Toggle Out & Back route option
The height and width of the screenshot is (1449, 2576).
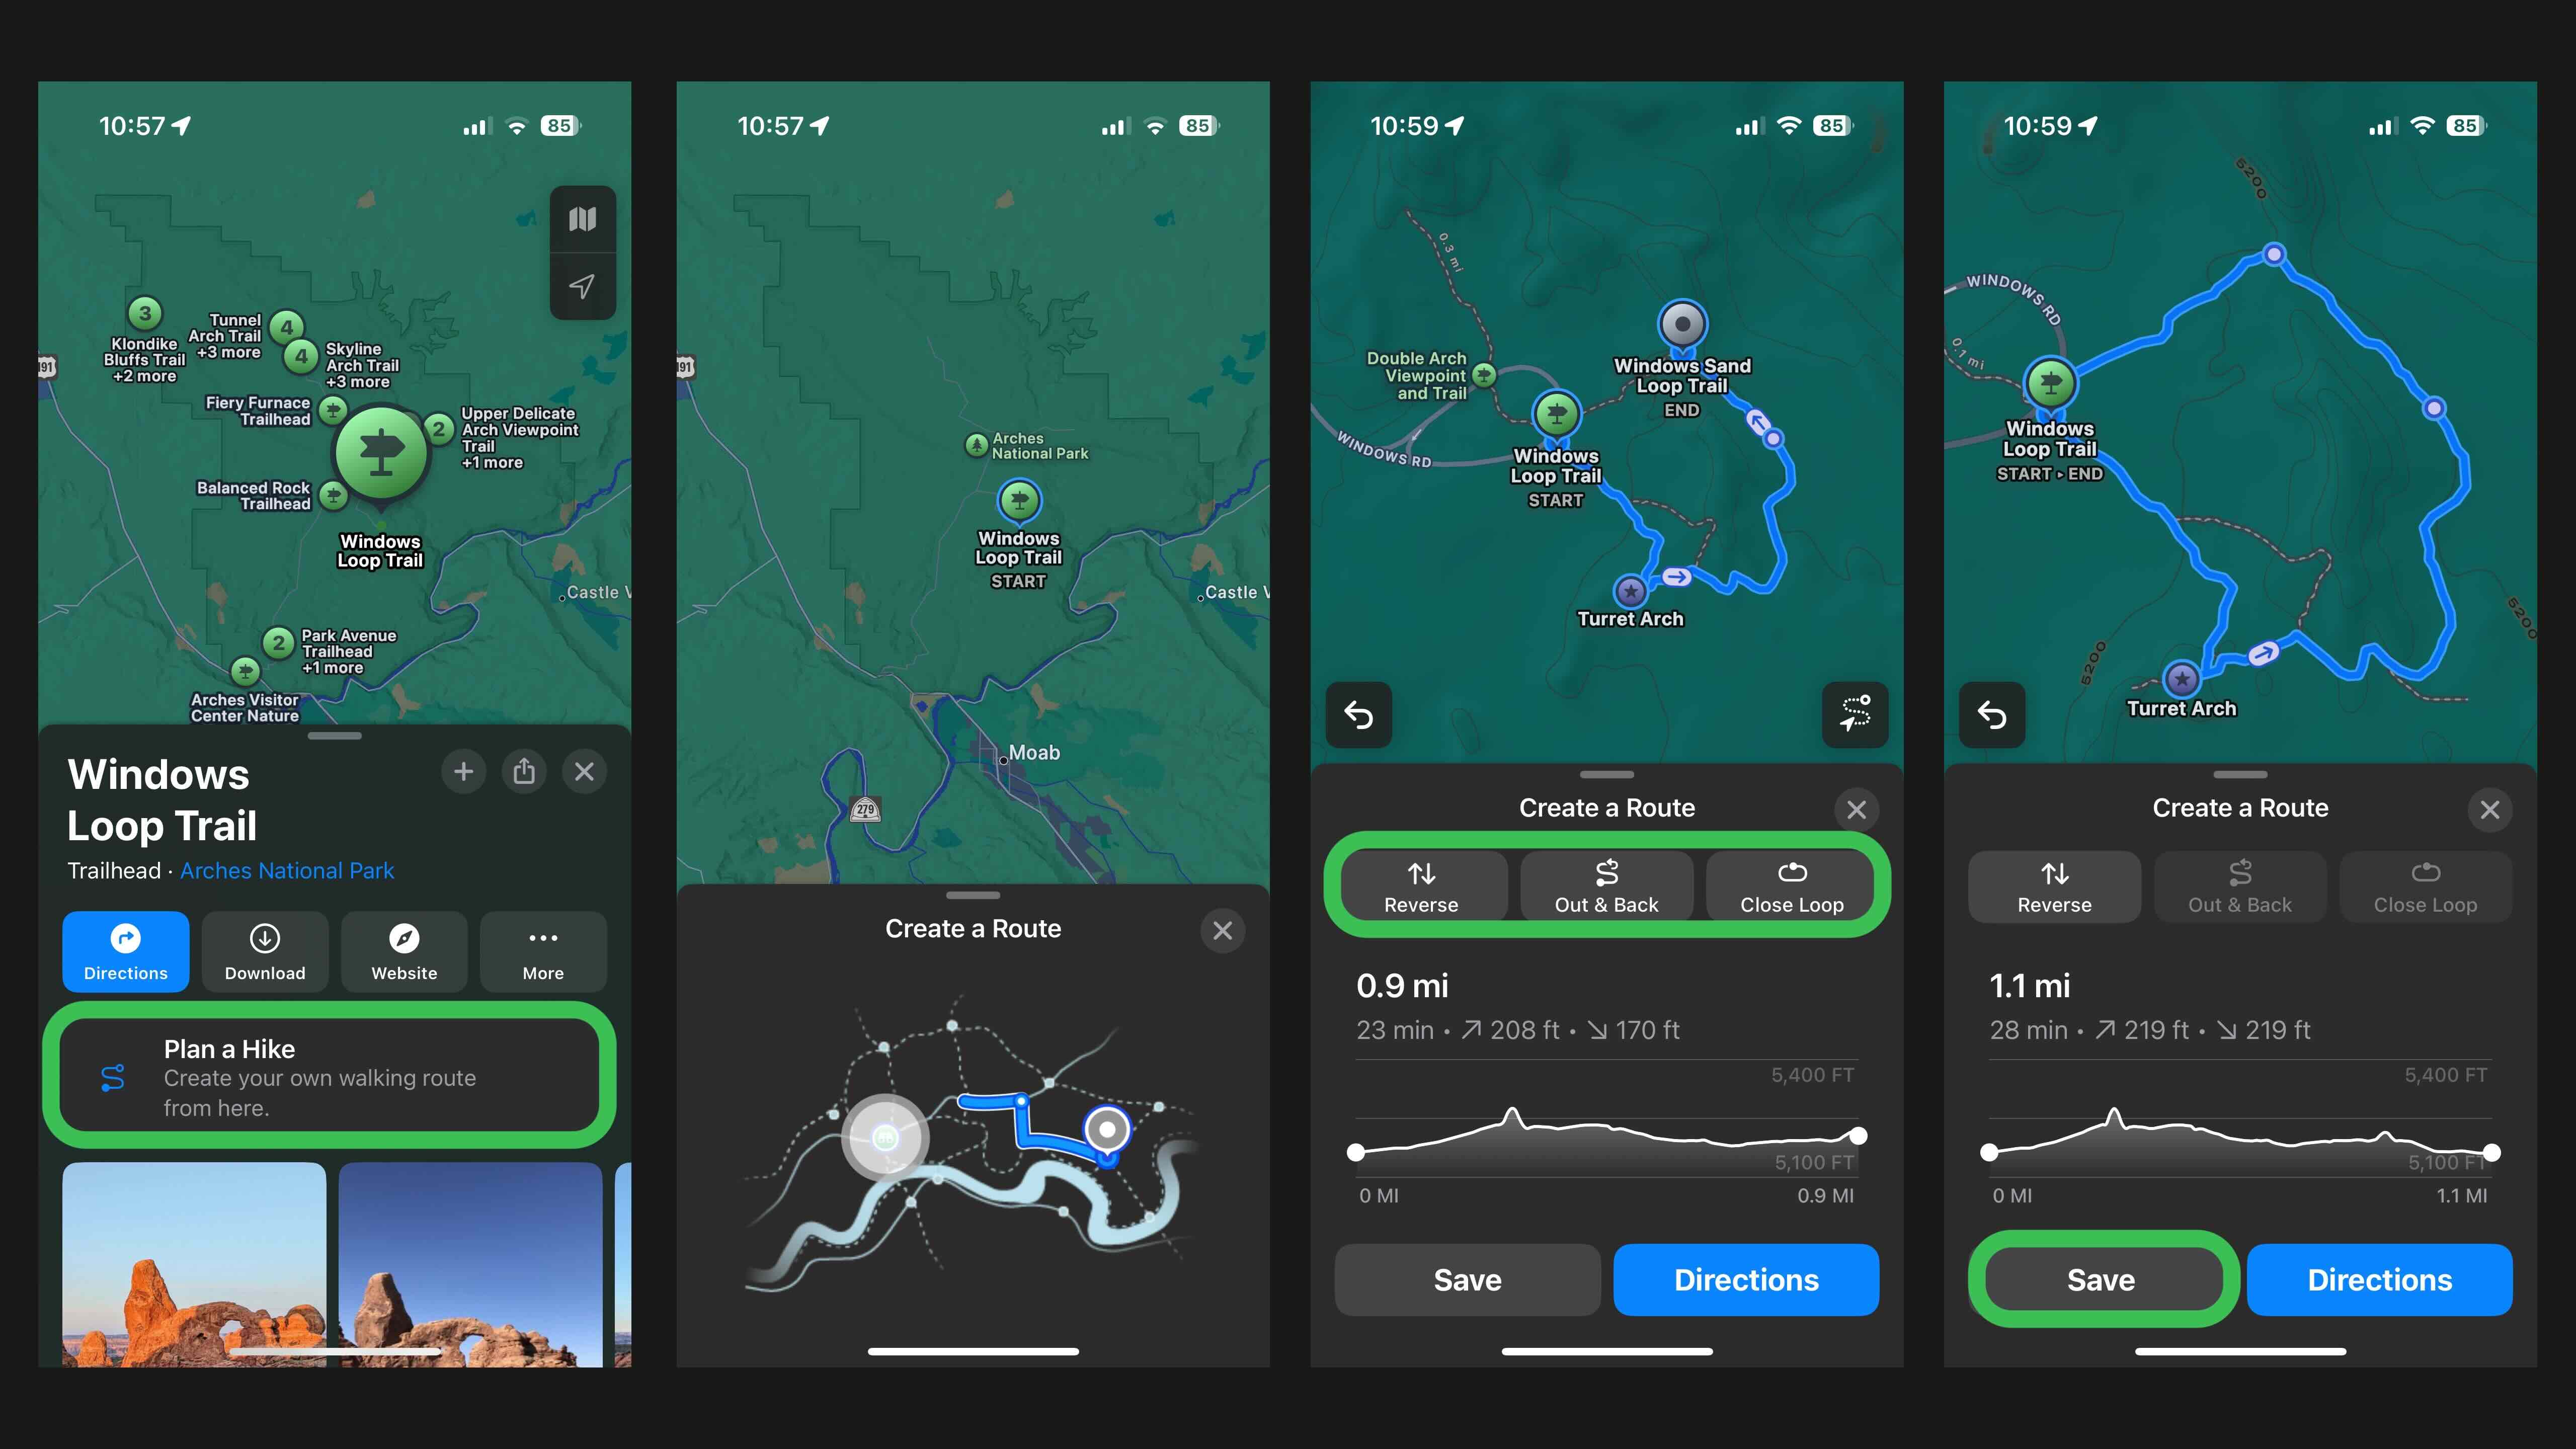point(1606,884)
